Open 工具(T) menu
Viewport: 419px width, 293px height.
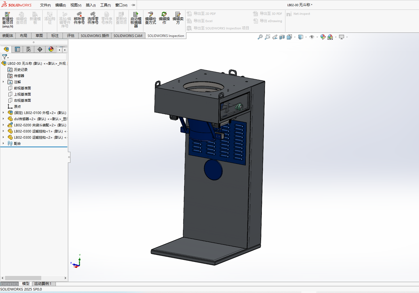[106, 5]
